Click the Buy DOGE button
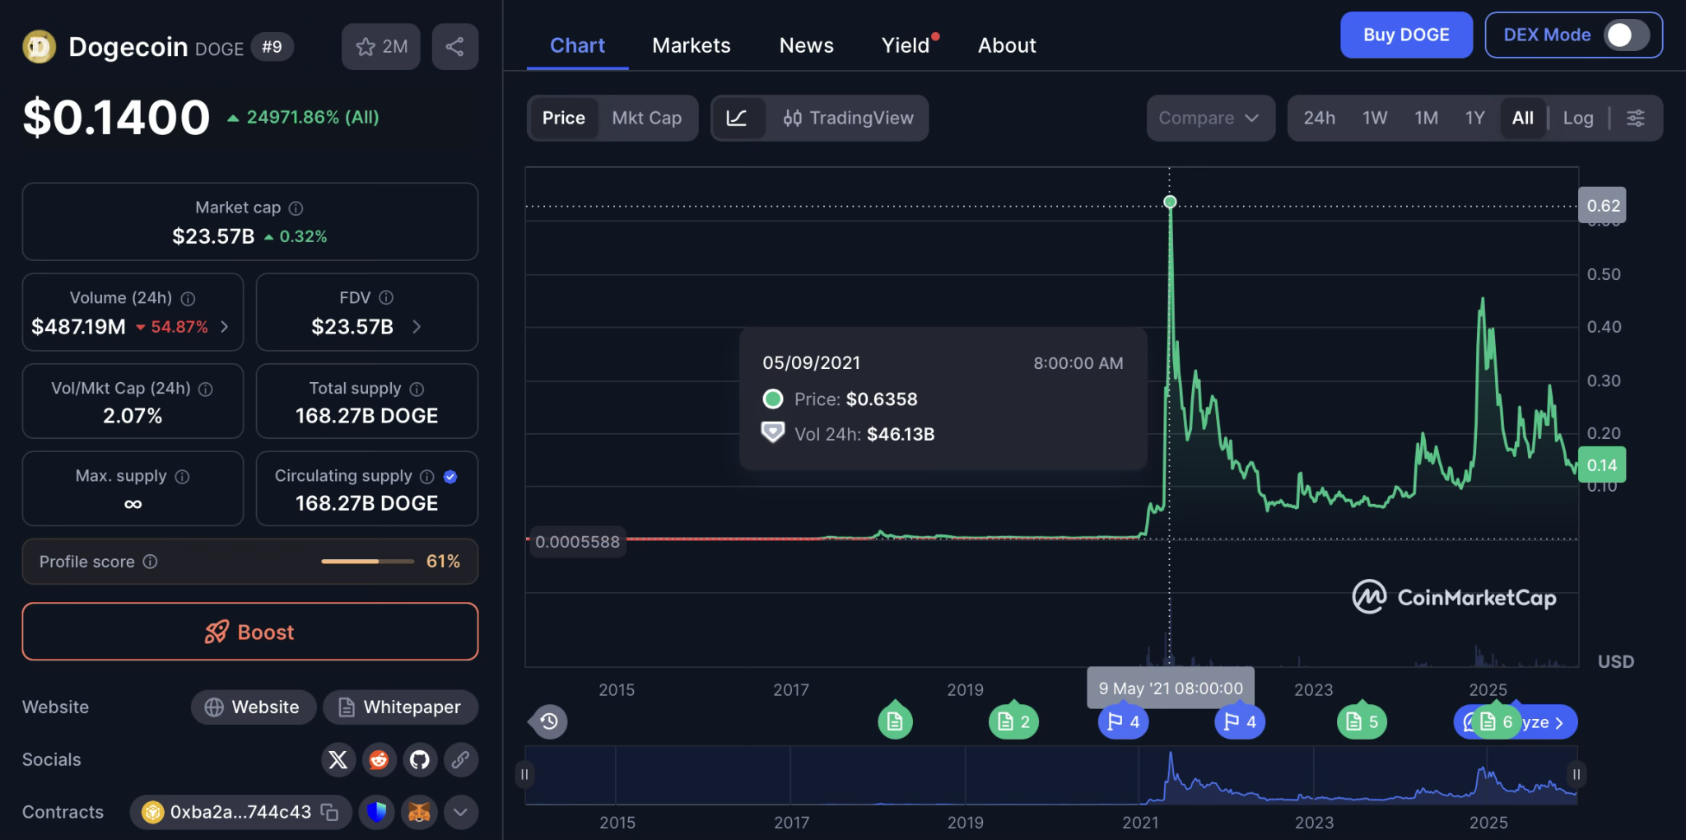The width and height of the screenshot is (1686, 840). click(1405, 35)
